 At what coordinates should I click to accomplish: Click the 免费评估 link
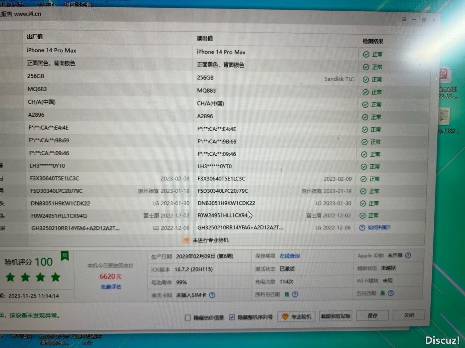click(x=111, y=287)
